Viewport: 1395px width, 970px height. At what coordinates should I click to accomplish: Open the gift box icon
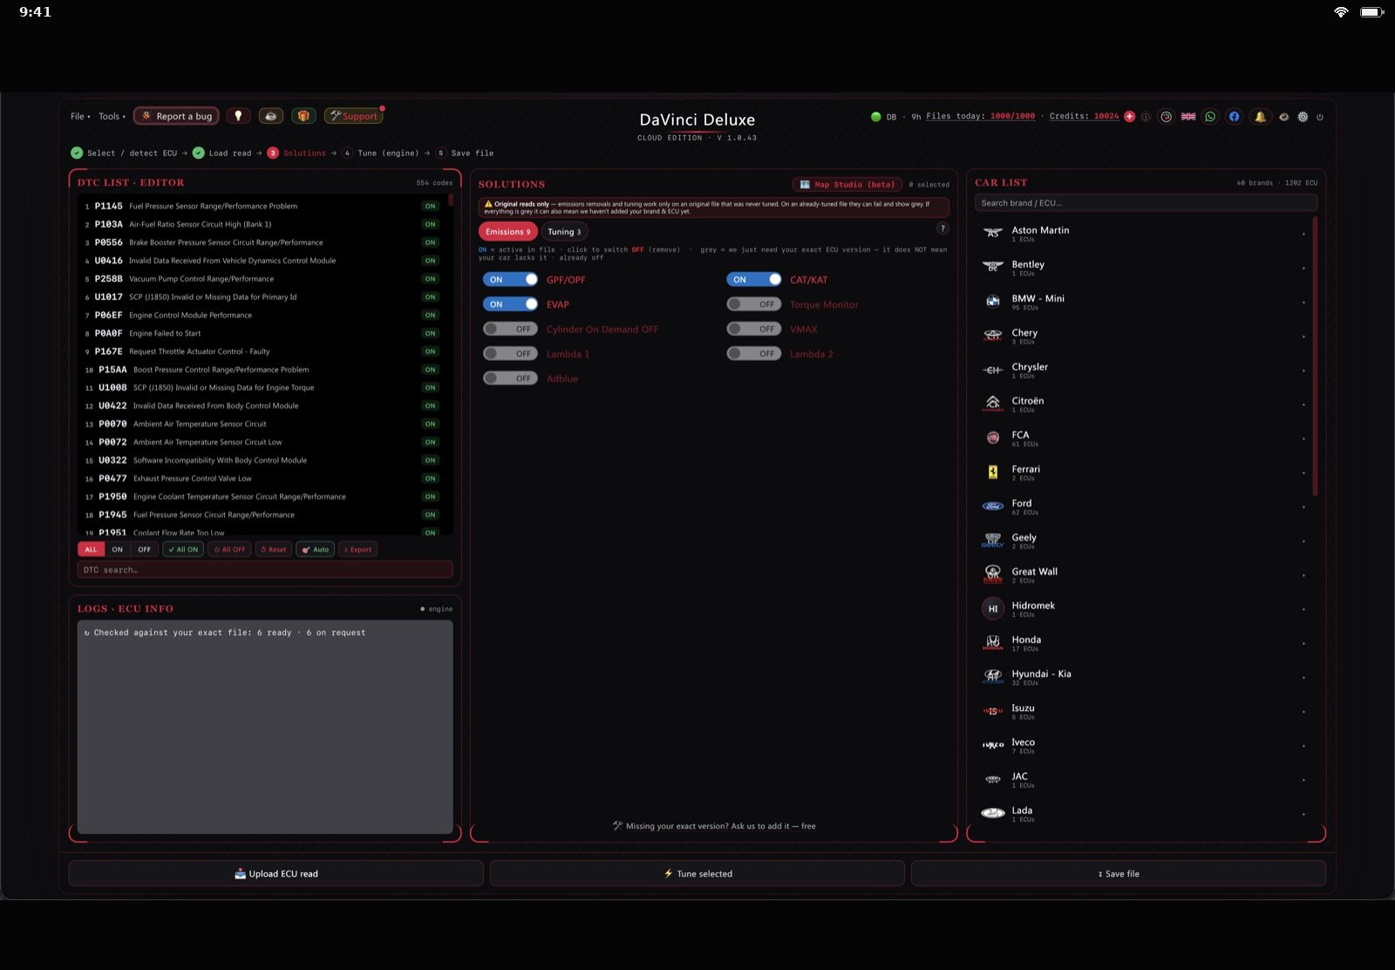pos(303,116)
